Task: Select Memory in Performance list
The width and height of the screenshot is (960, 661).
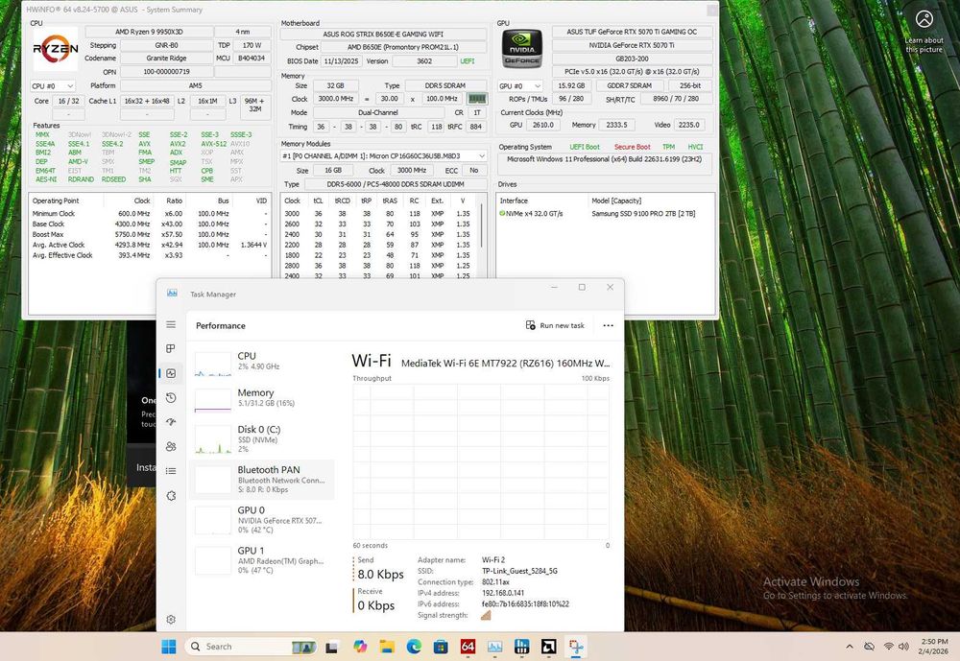Action: tap(264, 398)
